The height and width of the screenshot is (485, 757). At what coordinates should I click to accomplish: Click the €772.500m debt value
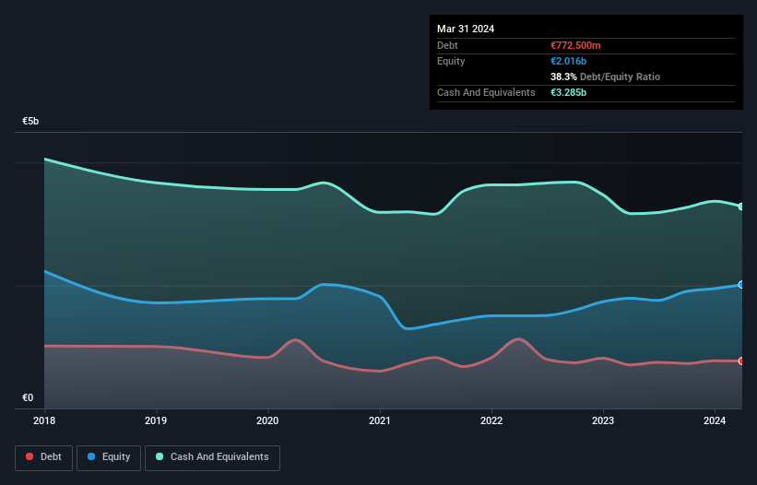575,45
